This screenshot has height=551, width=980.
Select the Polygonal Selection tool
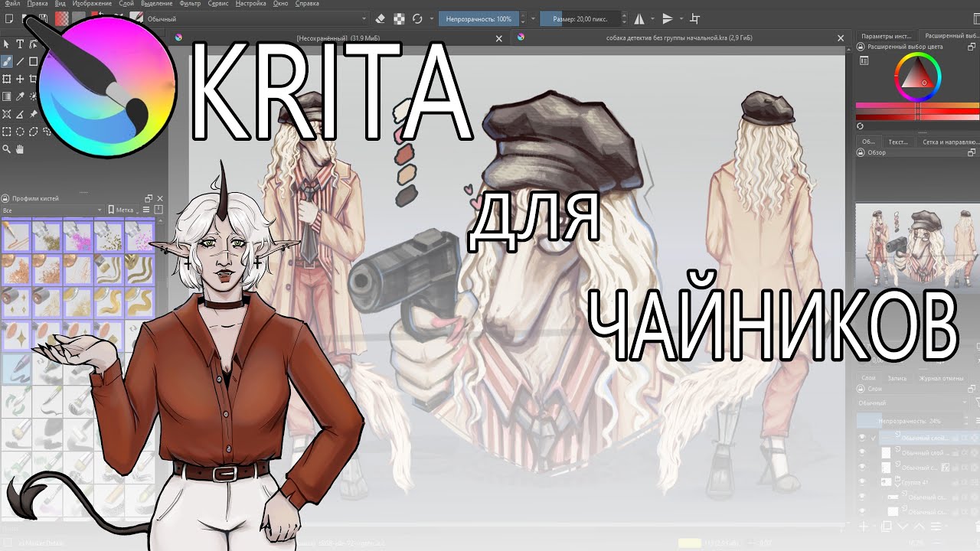(x=33, y=132)
